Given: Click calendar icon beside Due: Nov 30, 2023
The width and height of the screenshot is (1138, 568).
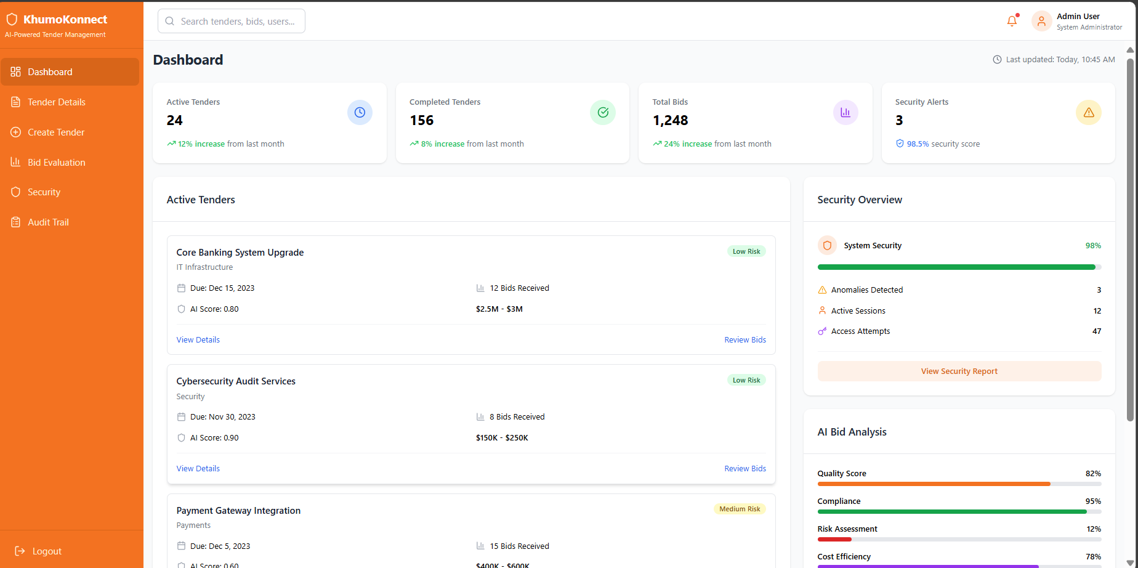Looking at the screenshot, I should tap(181, 416).
